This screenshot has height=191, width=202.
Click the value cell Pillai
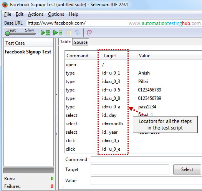tap(143, 81)
